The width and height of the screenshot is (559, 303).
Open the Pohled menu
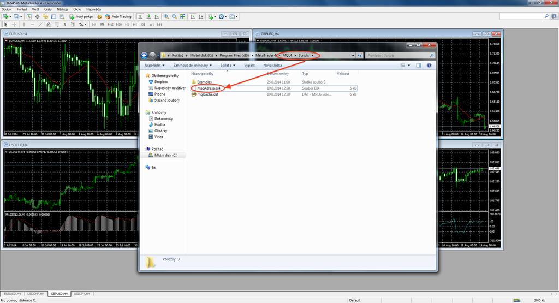pos(22,9)
